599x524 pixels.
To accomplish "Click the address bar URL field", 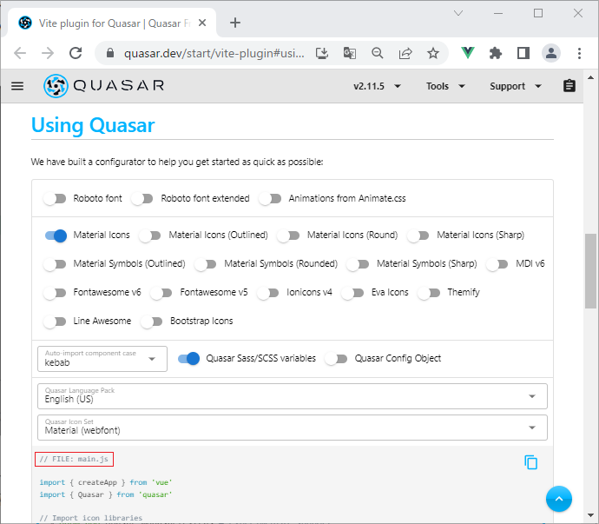I will tap(214, 53).
